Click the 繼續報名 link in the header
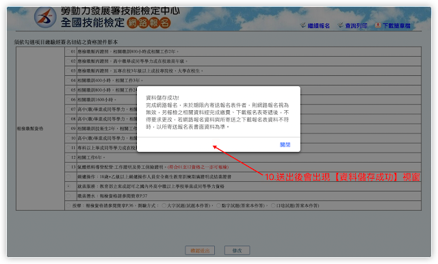This screenshot has width=438, height=264. point(319,26)
